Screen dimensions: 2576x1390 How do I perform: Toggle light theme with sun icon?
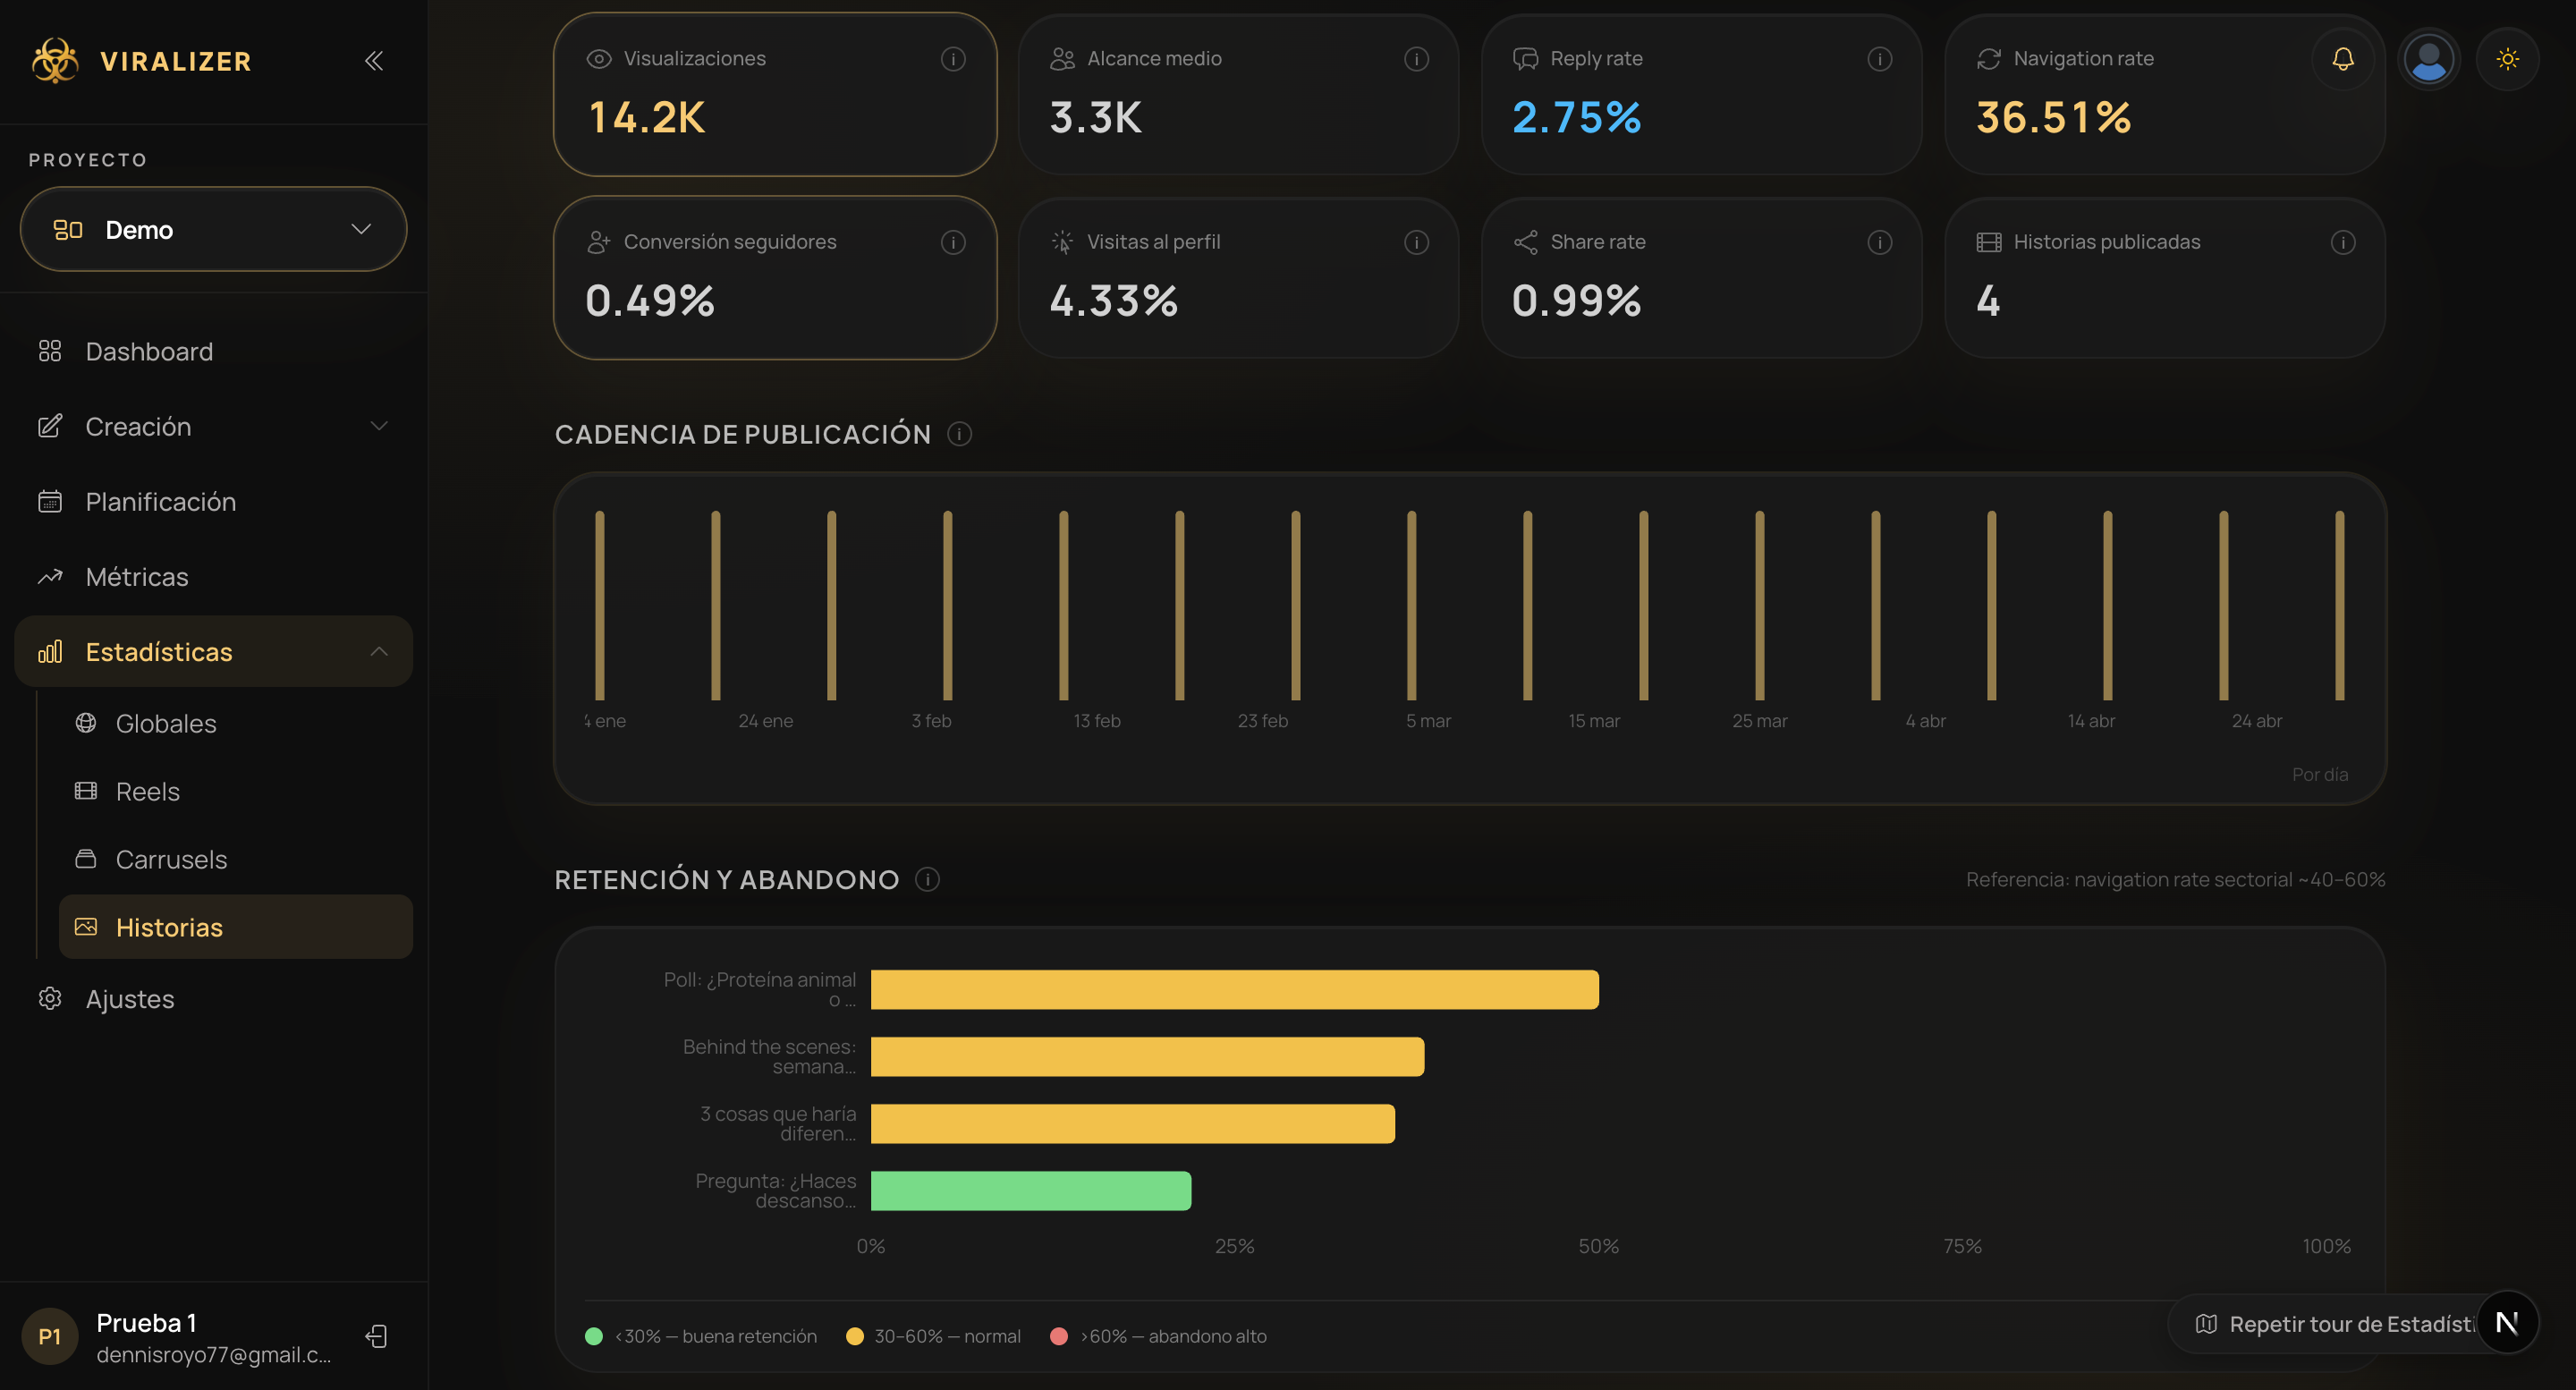tap(2507, 59)
